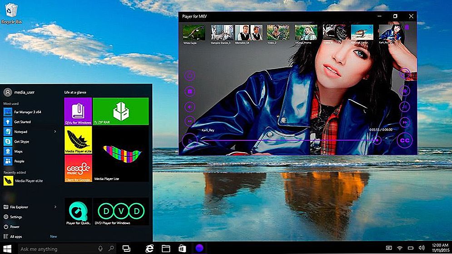Click the Ask me anything search box

67,249
